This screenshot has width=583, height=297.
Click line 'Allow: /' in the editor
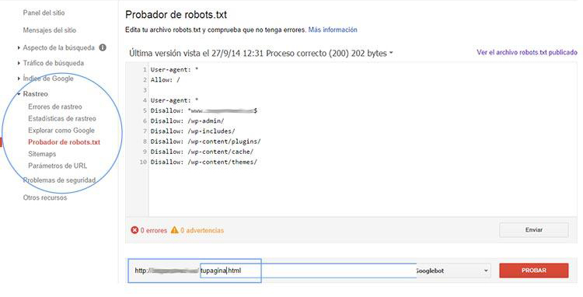tap(166, 80)
